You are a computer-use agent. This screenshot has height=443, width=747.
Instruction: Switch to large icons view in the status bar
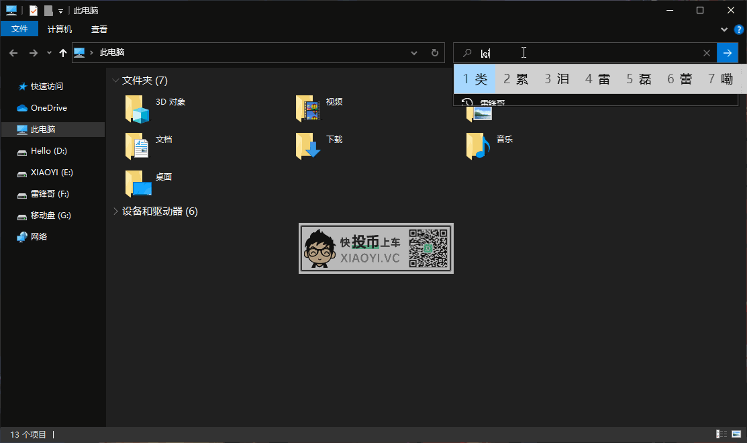coord(736,434)
